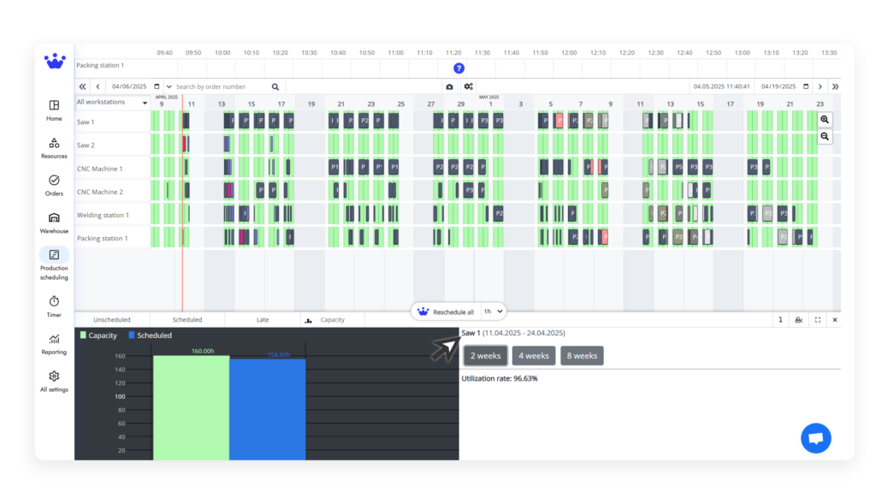Open the blue chat support bubble
The height and width of the screenshot is (504, 876).
coord(815,438)
